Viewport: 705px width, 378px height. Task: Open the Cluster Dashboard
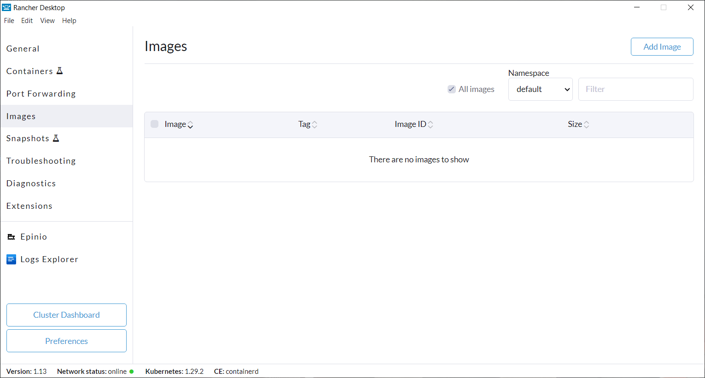click(66, 315)
